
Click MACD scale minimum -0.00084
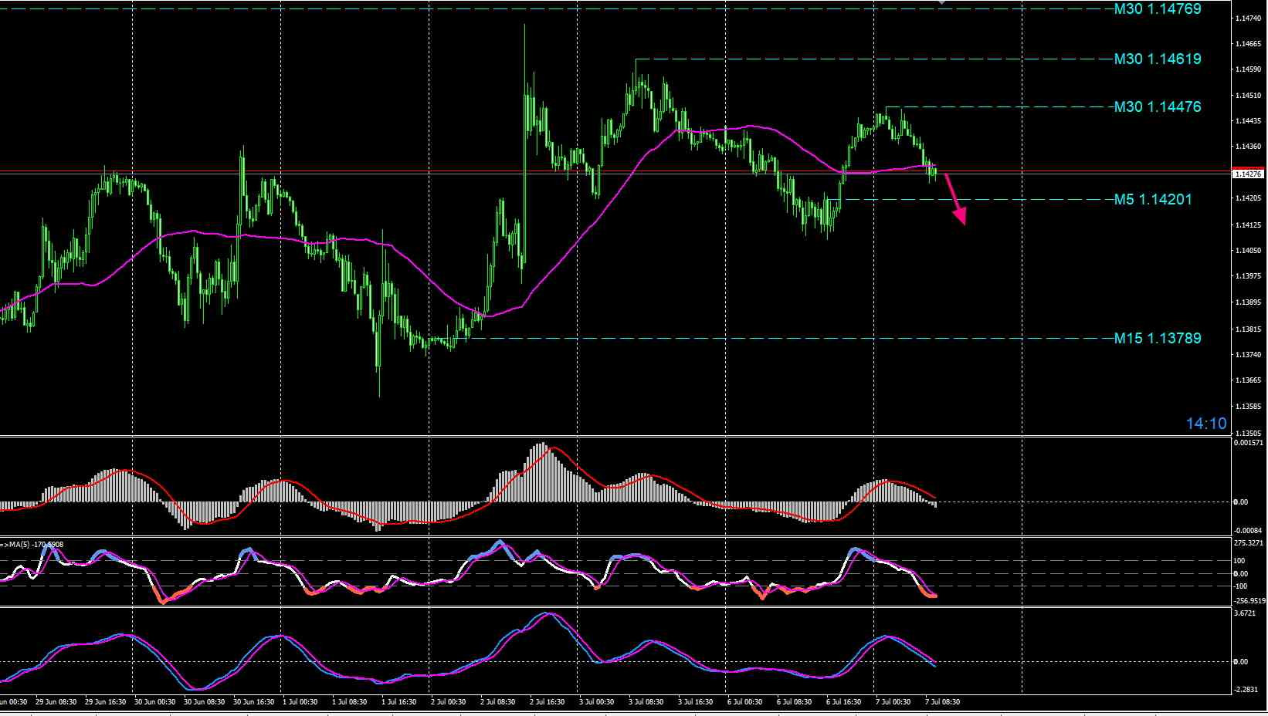[x=1248, y=530]
